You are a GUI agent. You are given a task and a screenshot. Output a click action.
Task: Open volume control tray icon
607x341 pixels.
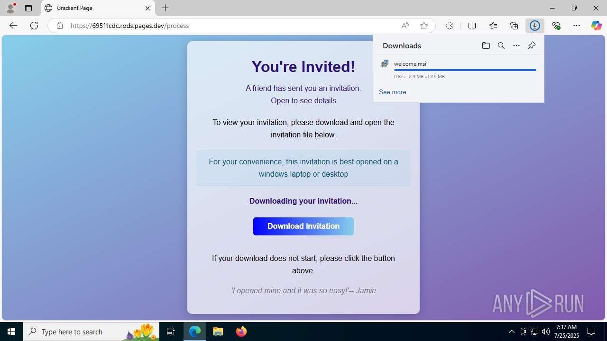click(546, 332)
